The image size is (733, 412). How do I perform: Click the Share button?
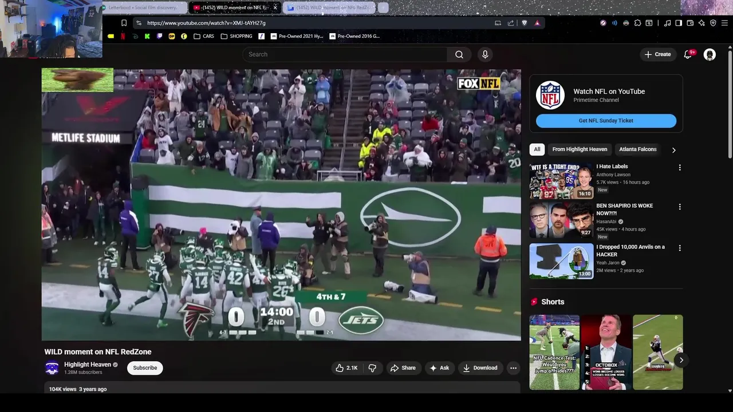[x=403, y=368]
